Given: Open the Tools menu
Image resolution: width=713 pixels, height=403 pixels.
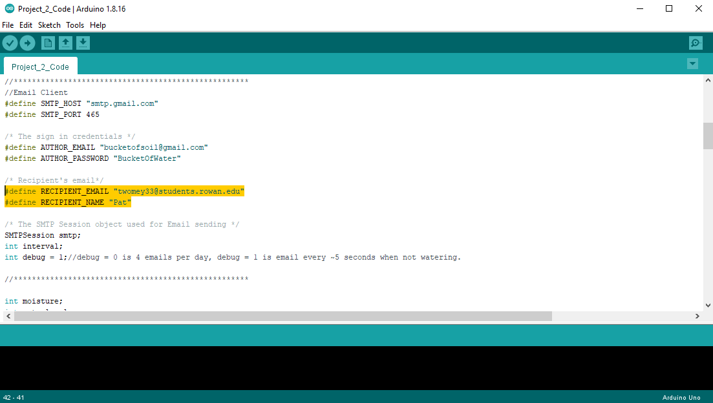Looking at the screenshot, I should pyautogui.click(x=74, y=25).
